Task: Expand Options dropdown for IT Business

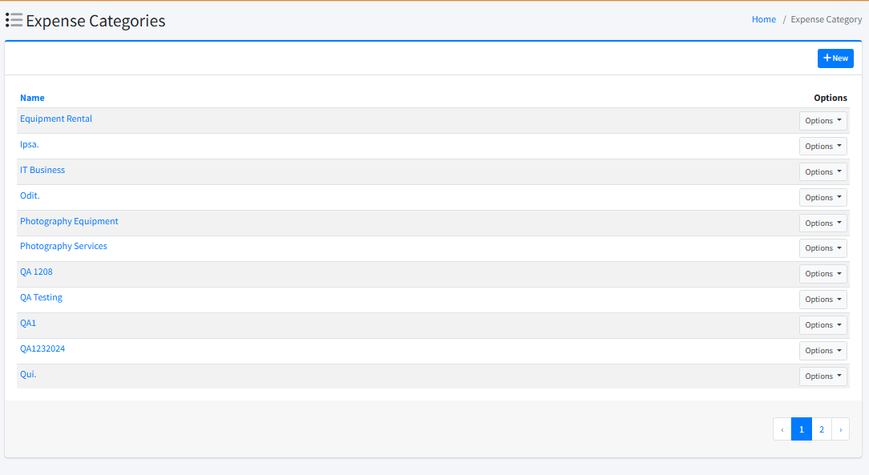Action: click(823, 172)
